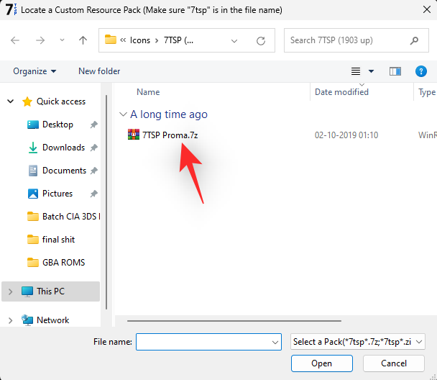Click the 7TSP app icon in title bar
The image size is (437, 380).
[11, 10]
